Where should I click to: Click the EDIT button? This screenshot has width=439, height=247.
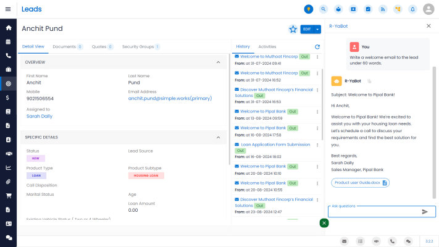coord(307,29)
